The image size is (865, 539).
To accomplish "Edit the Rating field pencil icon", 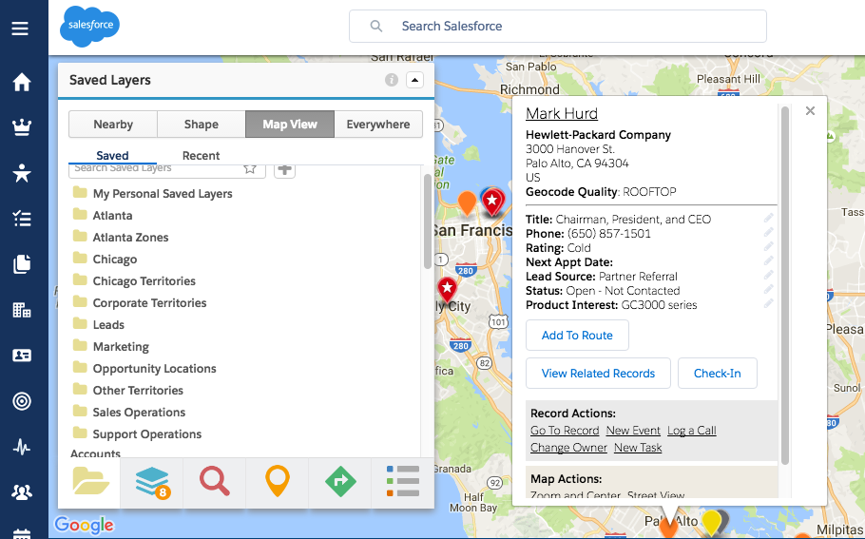I will pos(768,246).
